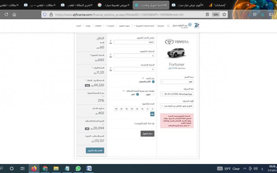Choose the 36 month period
This screenshot has height=173, width=277.
pos(126,109)
